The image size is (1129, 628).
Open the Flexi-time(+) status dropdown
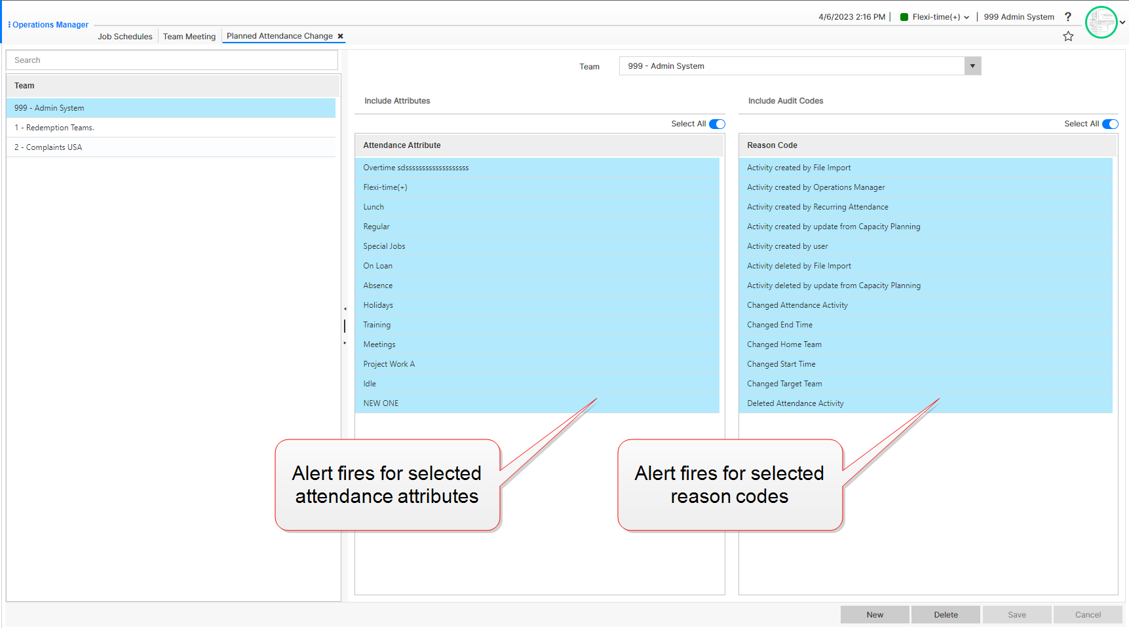(x=966, y=18)
